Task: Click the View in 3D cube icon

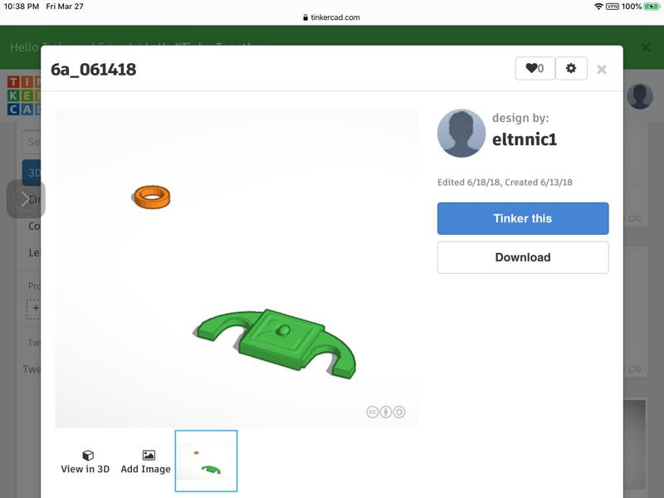Action: click(88, 455)
